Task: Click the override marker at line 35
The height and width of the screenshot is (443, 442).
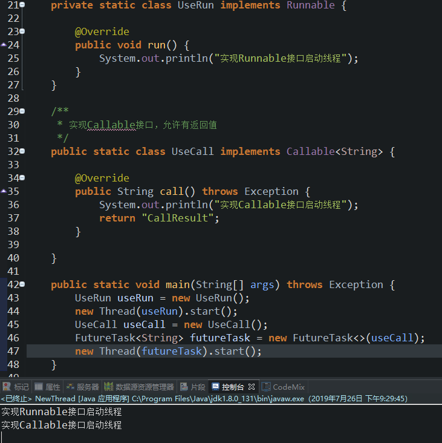Action: point(4,191)
